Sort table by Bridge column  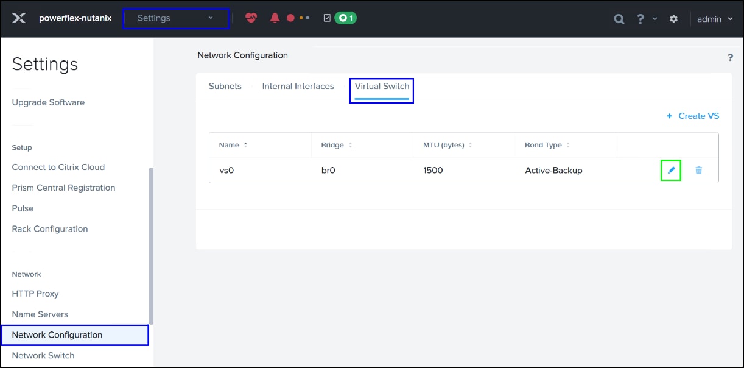337,145
